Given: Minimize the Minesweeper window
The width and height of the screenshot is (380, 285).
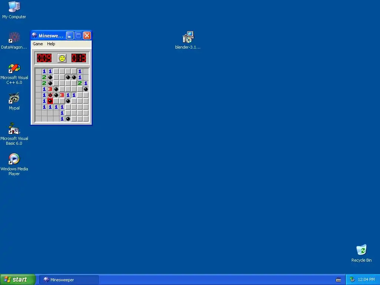Looking at the screenshot, I should point(70,36).
